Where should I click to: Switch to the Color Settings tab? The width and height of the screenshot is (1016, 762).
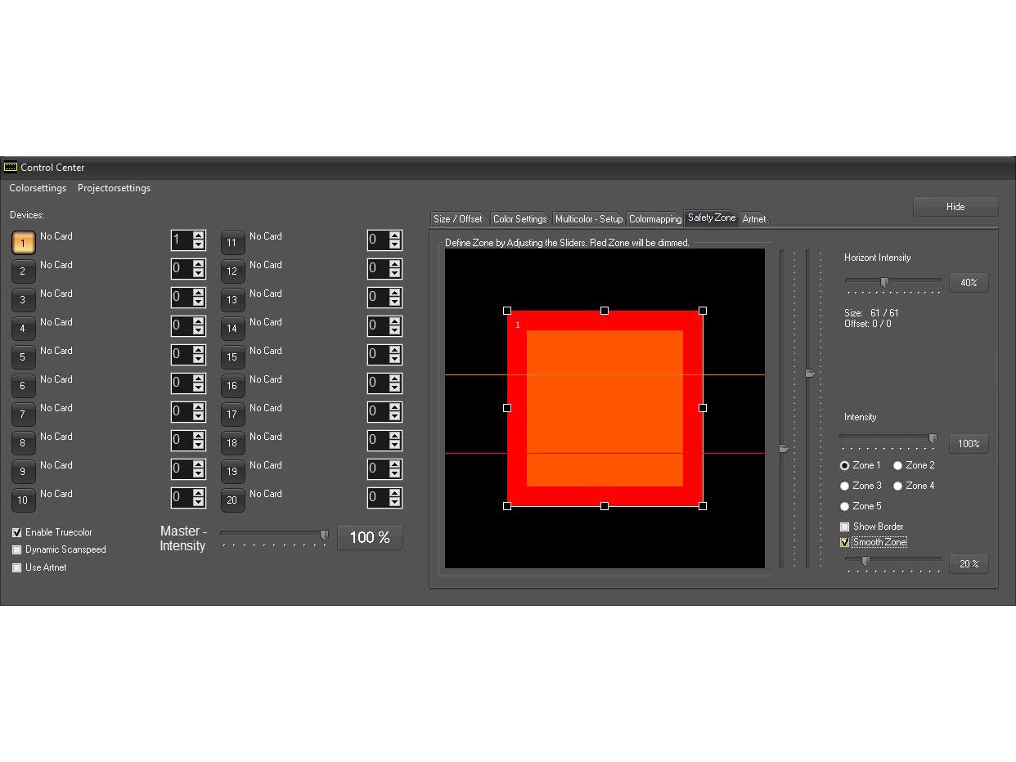coord(519,219)
